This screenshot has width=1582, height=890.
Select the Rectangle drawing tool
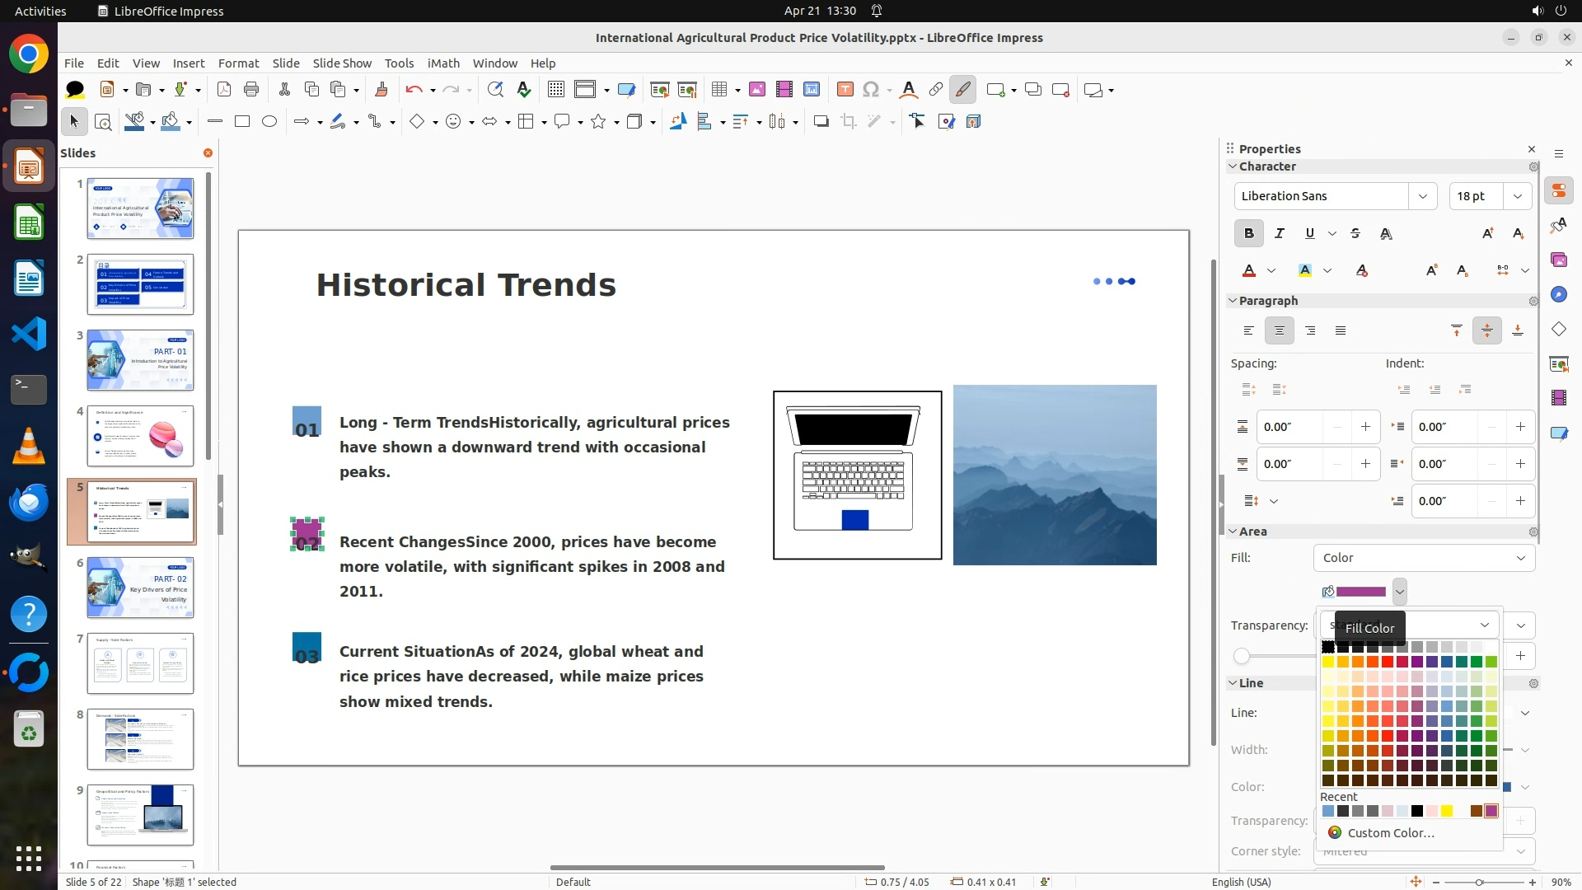[241, 122]
